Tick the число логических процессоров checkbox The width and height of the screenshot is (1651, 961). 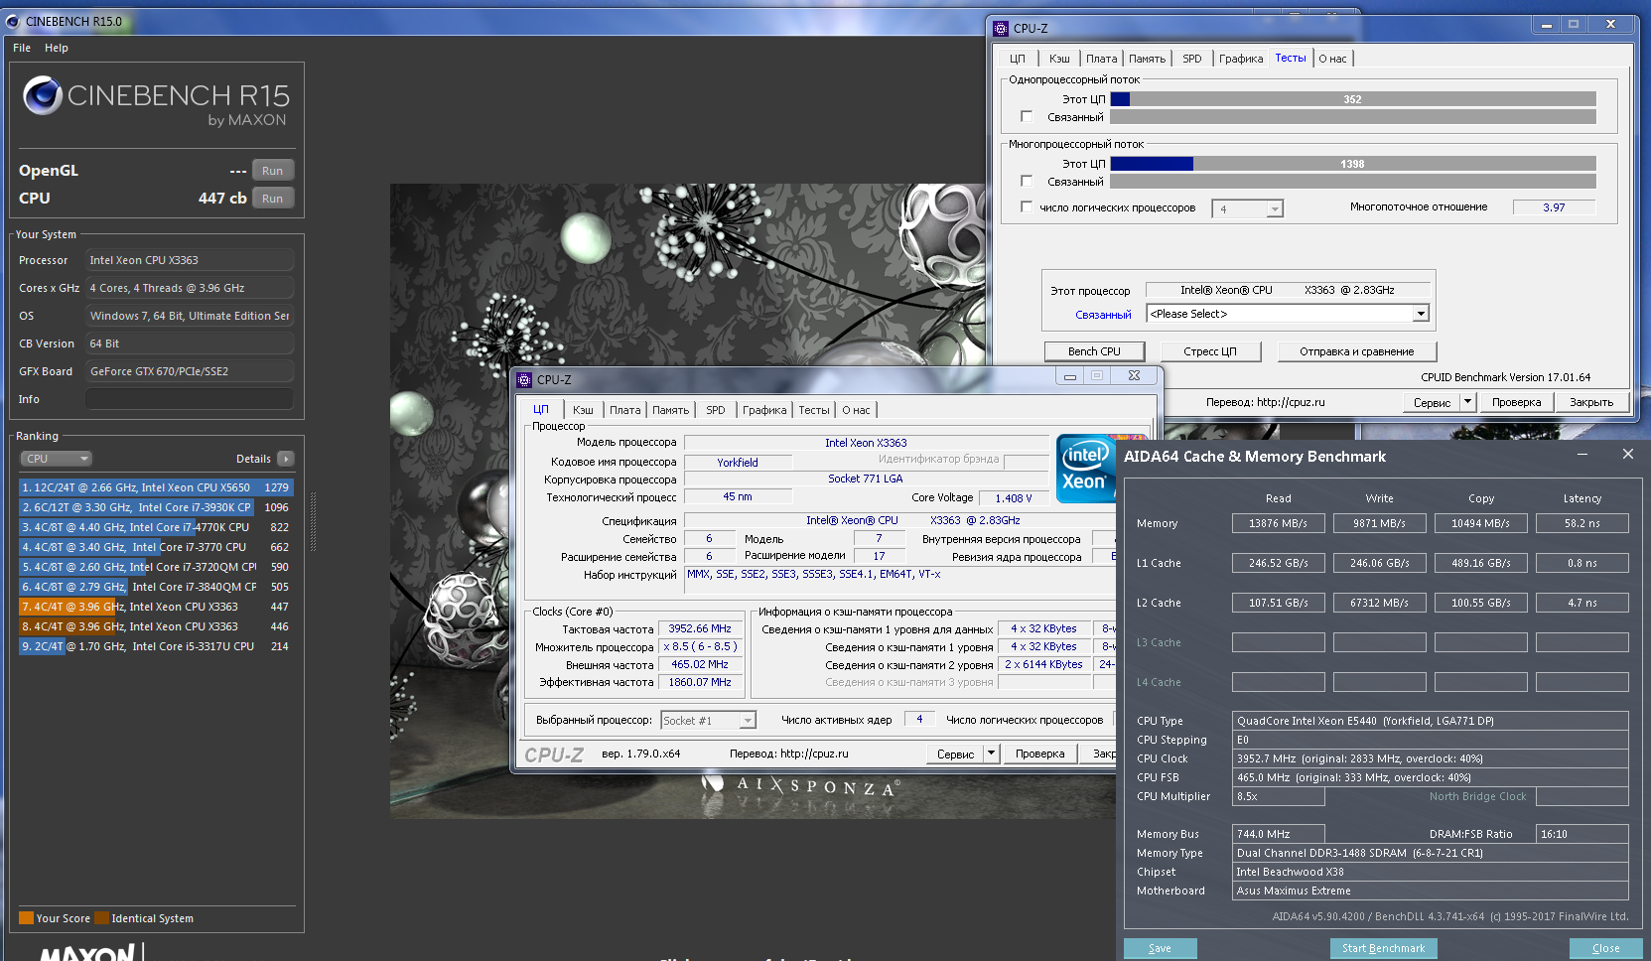(1027, 207)
